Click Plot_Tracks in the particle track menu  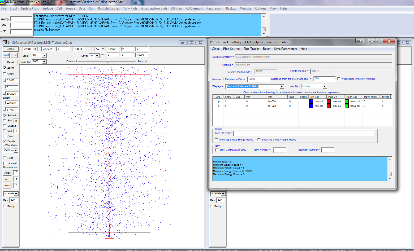tap(251, 49)
